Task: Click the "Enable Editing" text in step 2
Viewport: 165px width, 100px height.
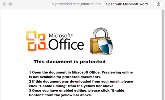Action: (x=53, y=86)
